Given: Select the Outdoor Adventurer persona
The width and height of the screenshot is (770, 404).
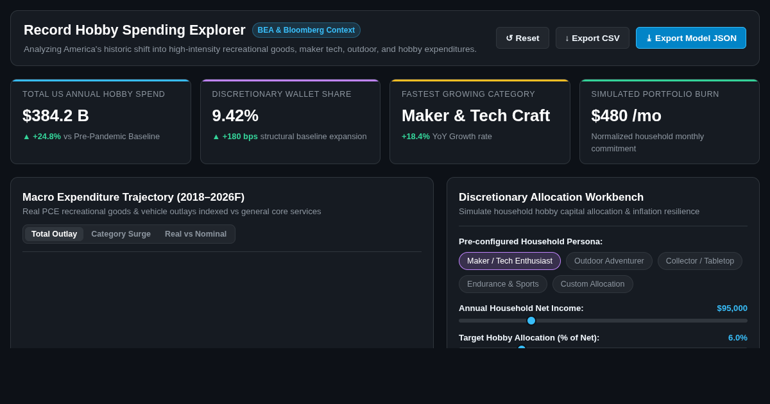Looking at the screenshot, I should pyautogui.click(x=609, y=261).
